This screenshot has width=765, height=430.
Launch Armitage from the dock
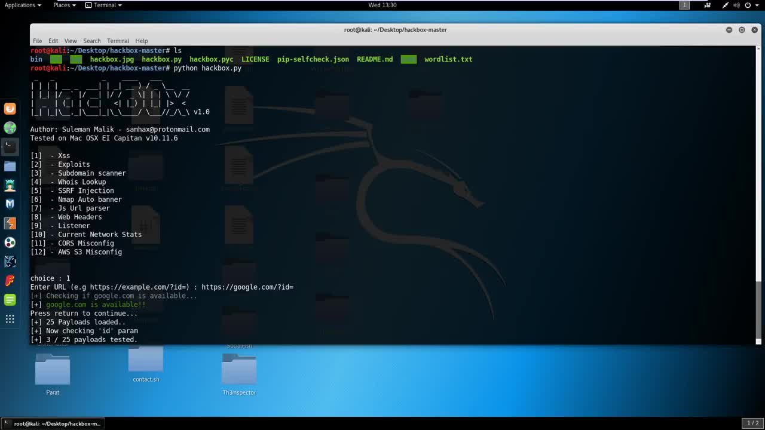[x=10, y=185]
